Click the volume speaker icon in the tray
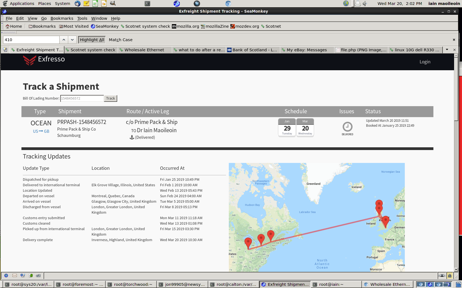 pyautogui.click(x=365, y=4)
